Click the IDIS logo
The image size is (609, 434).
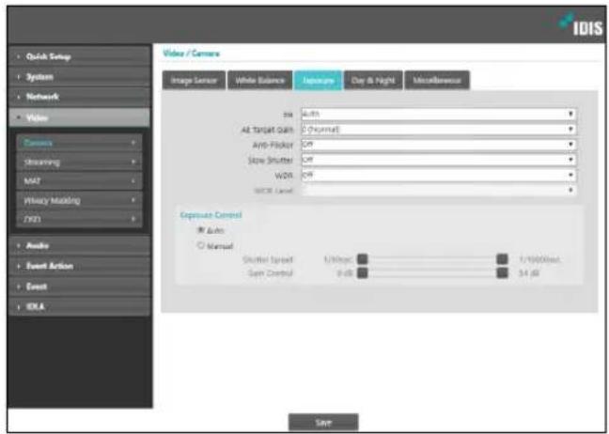coord(582,24)
